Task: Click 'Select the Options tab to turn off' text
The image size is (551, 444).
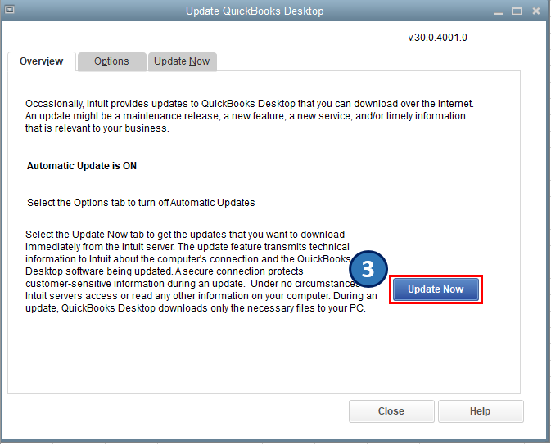Action: [x=97, y=203]
